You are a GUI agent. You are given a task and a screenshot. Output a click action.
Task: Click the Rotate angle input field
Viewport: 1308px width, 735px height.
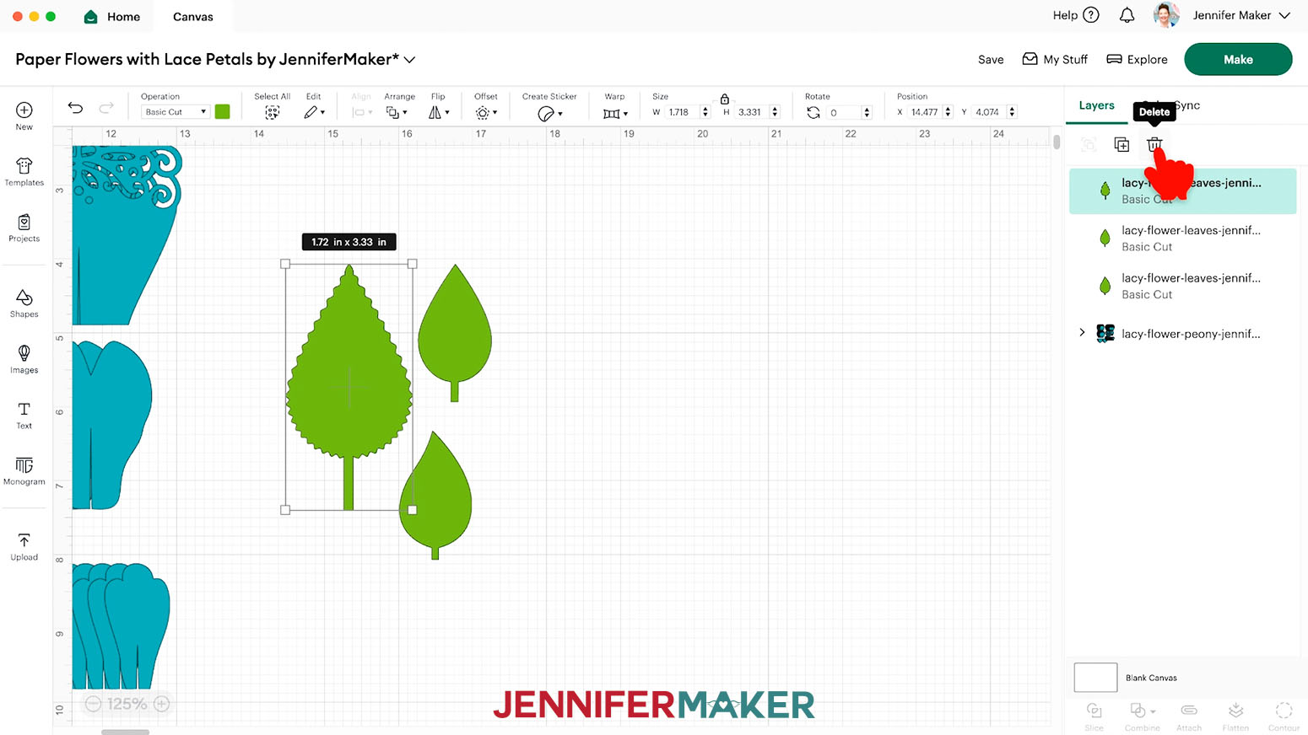pyautogui.click(x=843, y=112)
